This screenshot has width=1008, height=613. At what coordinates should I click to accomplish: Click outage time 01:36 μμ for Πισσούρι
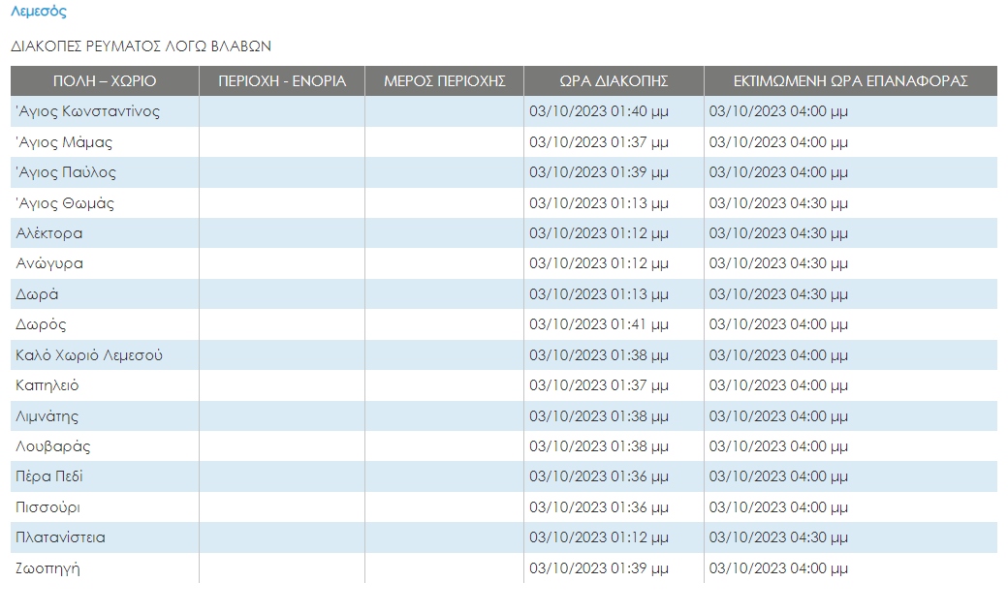pyautogui.click(x=599, y=507)
